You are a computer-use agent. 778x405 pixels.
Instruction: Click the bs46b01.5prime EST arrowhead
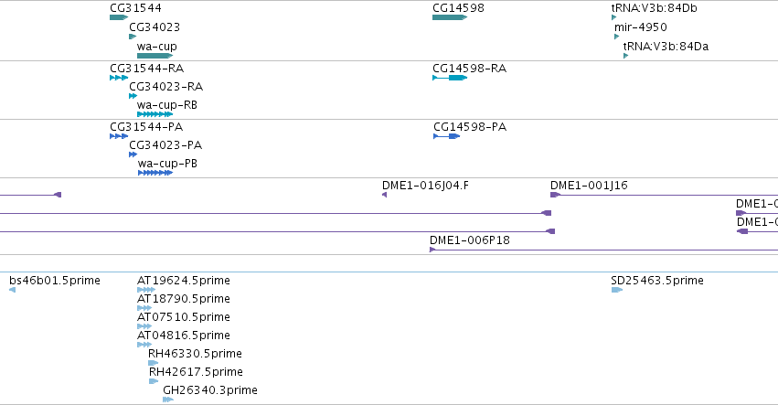pos(13,290)
